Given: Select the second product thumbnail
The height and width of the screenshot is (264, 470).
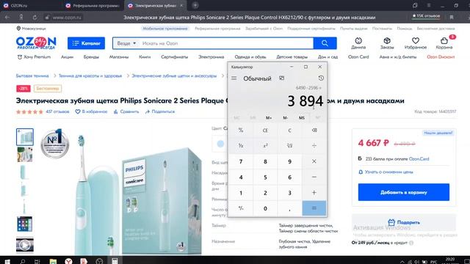Looking at the screenshot, I should pyautogui.click(x=25, y=155).
